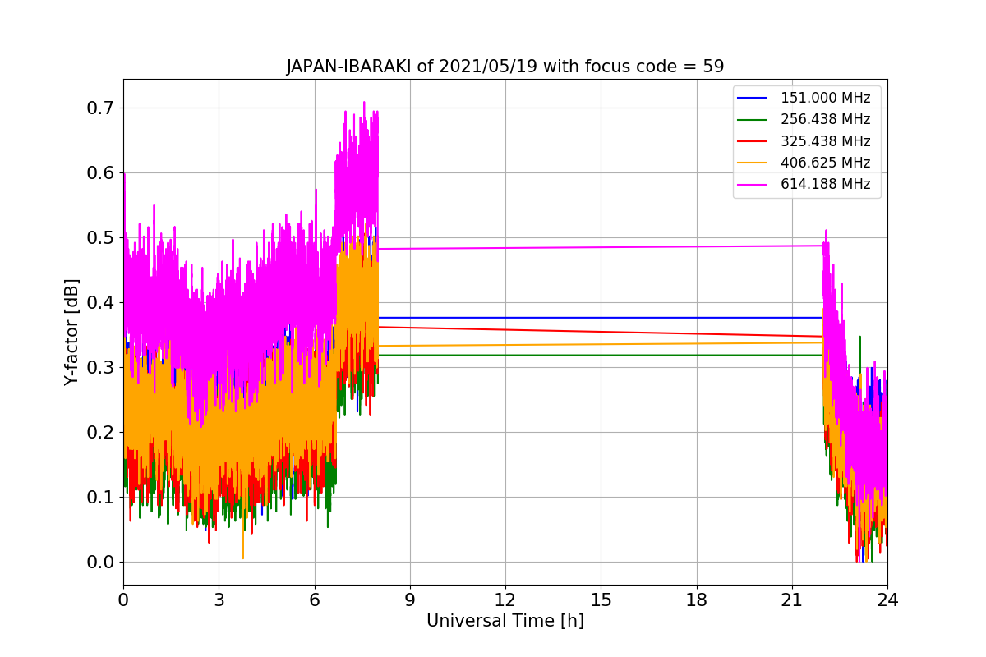
Task: Select the 406.625 MHz legend label
Action: tap(825, 163)
